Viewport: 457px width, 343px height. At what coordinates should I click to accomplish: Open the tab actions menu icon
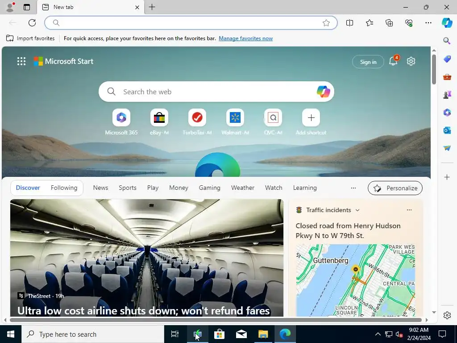pos(27,7)
